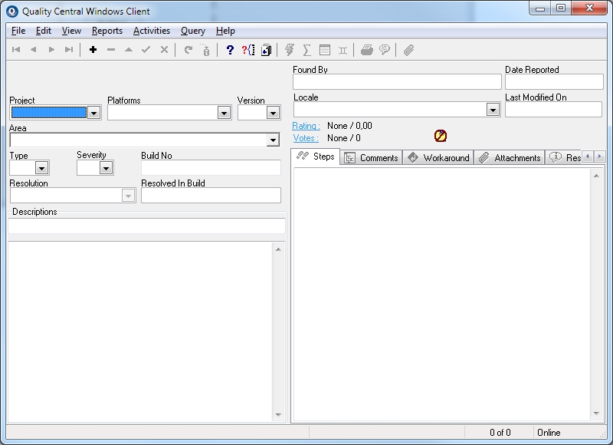Open the File menu
This screenshot has height=445, width=613.
pos(18,31)
